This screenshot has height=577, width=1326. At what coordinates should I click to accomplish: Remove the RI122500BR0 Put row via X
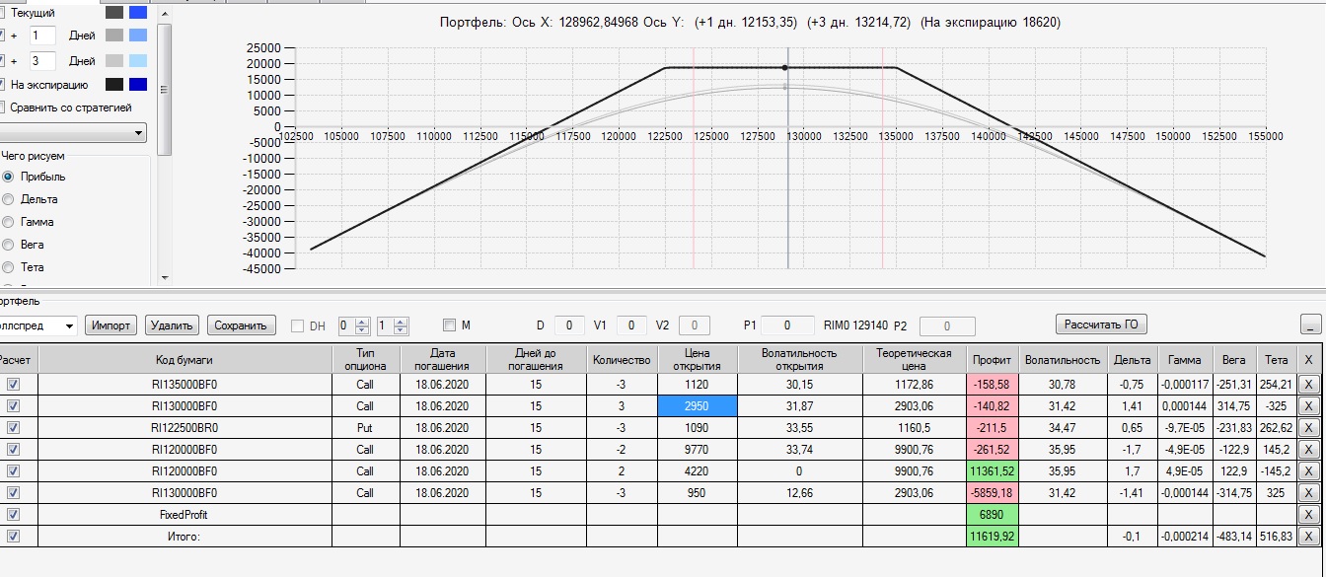(1308, 428)
